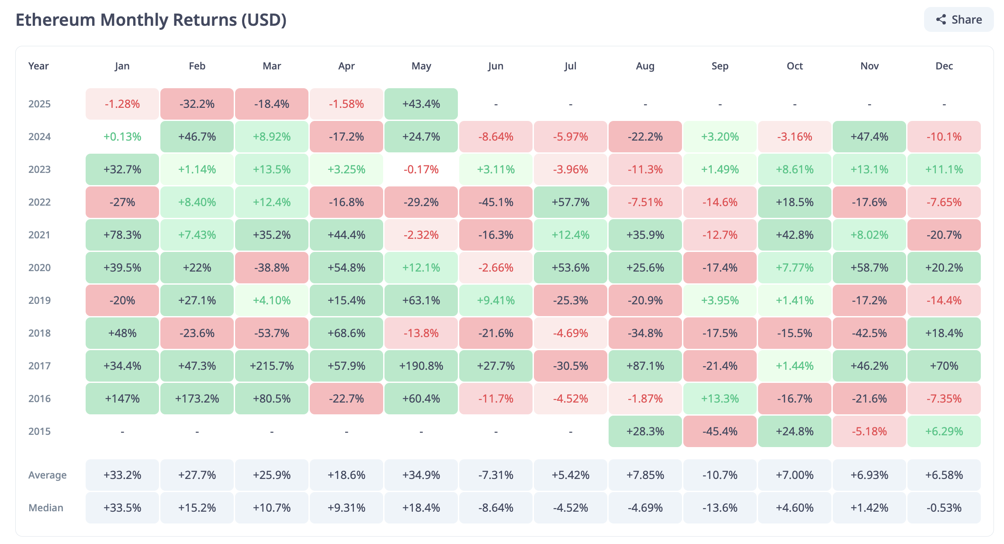Viewport: 1004px width, 544px height.
Task: Select the median January return +33.5%
Action: 122,508
